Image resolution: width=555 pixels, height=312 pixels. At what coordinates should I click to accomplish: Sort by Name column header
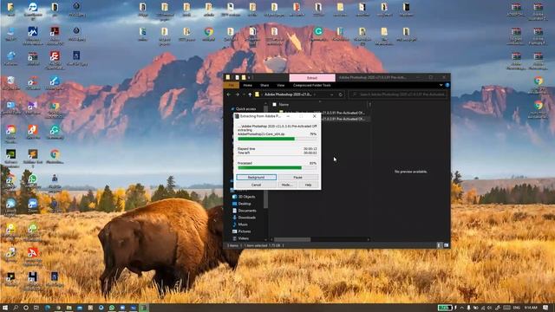(284, 105)
